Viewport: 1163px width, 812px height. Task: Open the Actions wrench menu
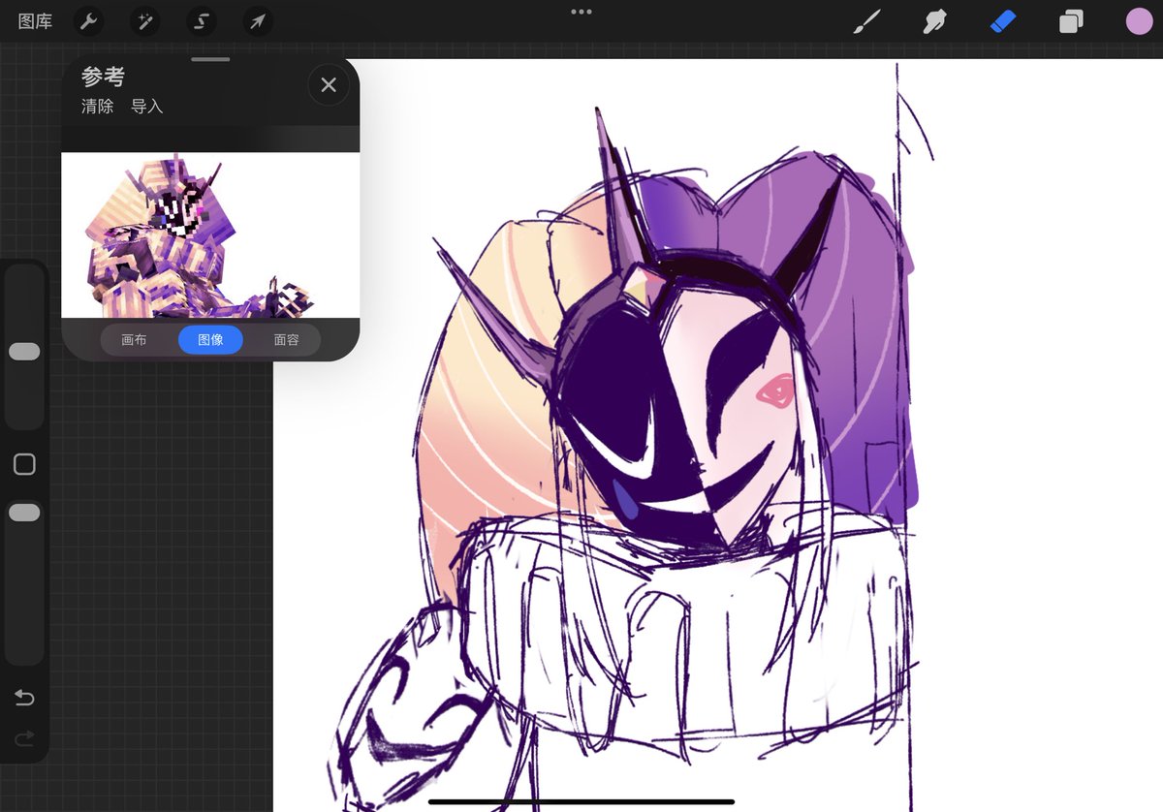tap(89, 21)
